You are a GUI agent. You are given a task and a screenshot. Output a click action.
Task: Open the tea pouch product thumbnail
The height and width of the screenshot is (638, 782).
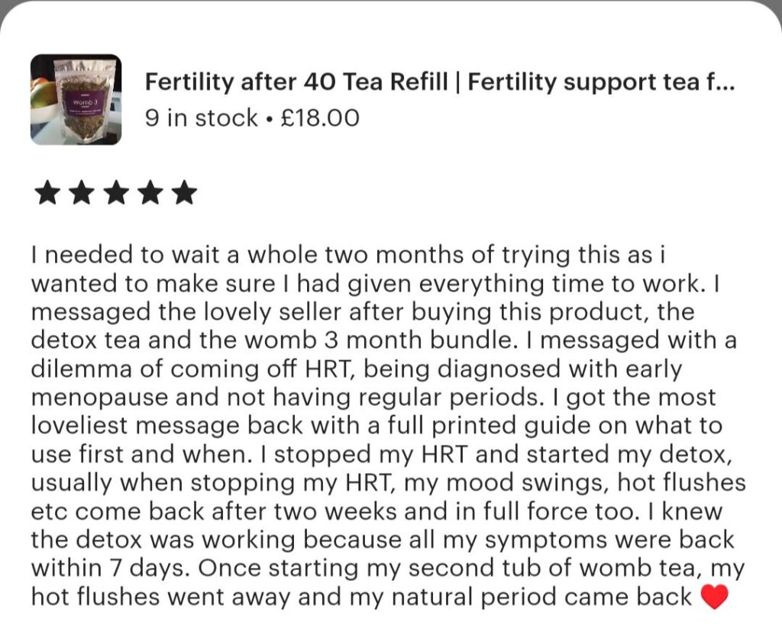tap(76, 99)
